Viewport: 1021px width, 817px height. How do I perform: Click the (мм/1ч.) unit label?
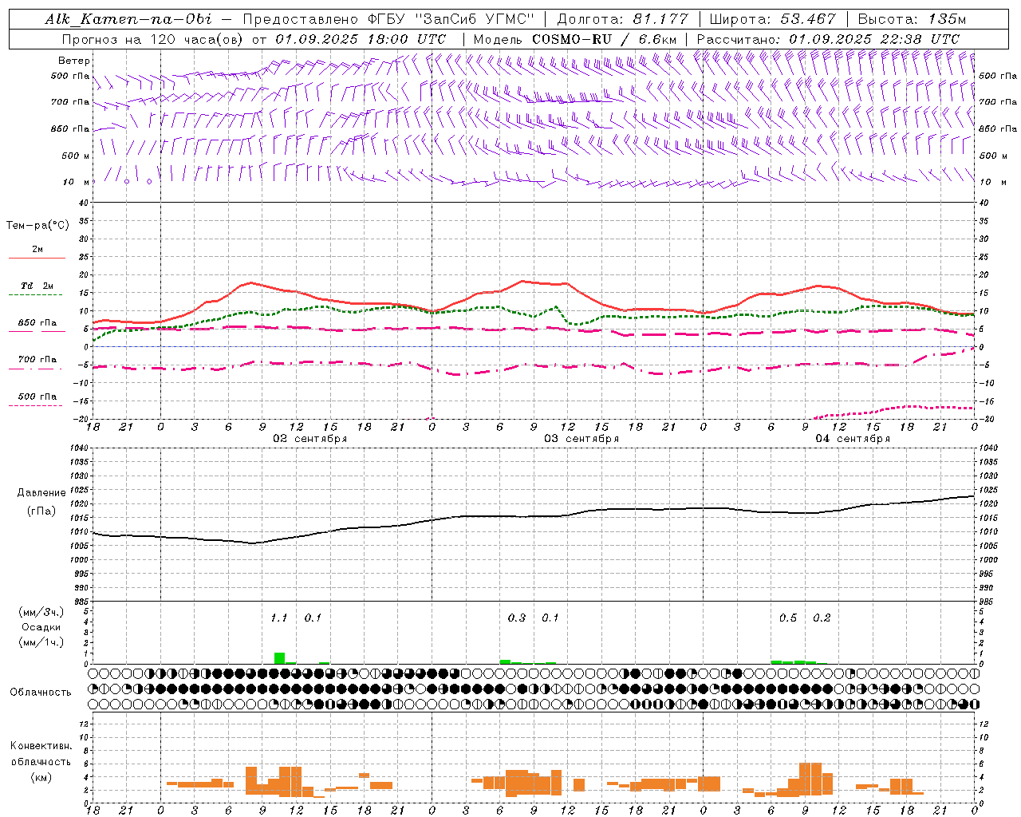[x=41, y=642]
